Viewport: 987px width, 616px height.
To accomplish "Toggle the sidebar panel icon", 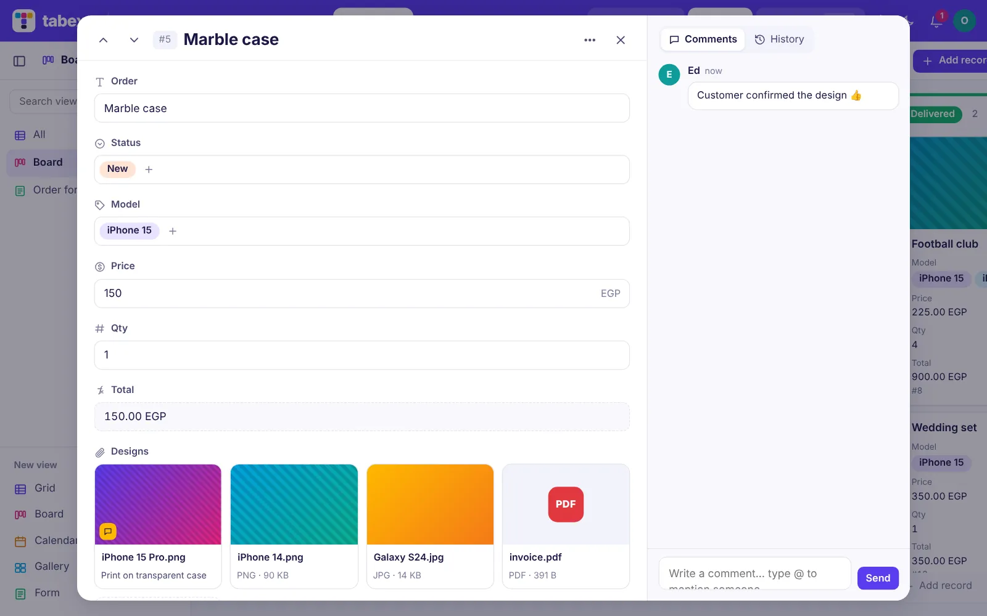I will tap(20, 60).
